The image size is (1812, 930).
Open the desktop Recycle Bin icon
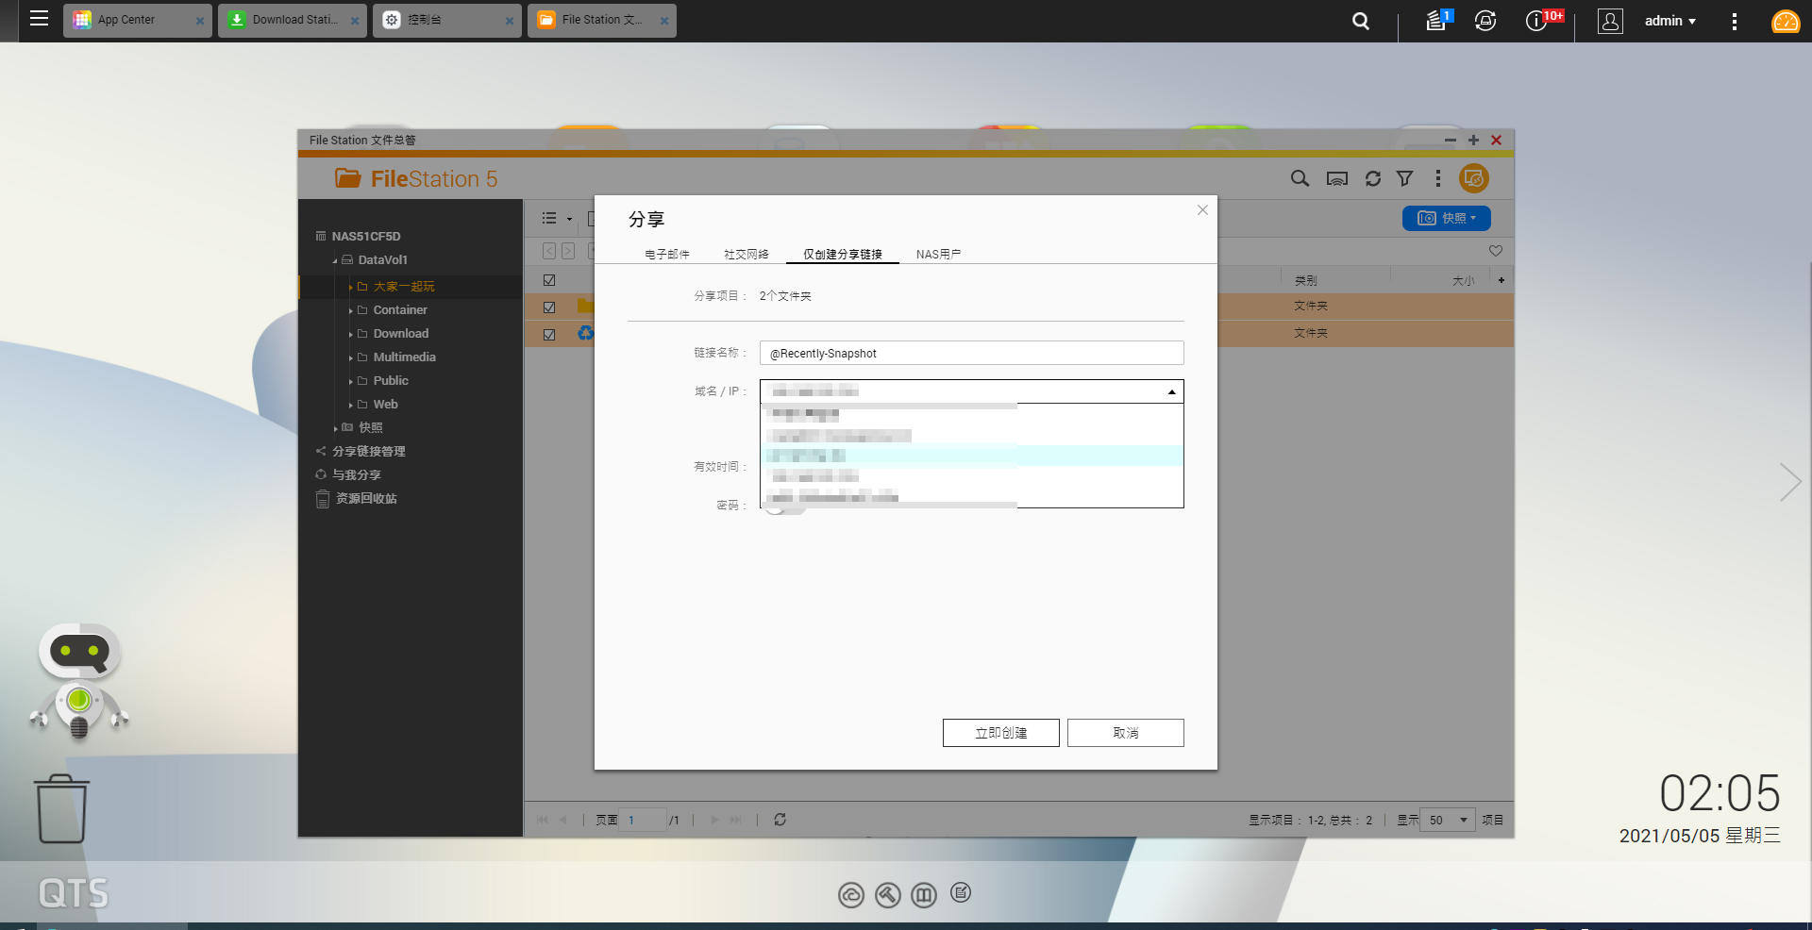(x=59, y=808)
